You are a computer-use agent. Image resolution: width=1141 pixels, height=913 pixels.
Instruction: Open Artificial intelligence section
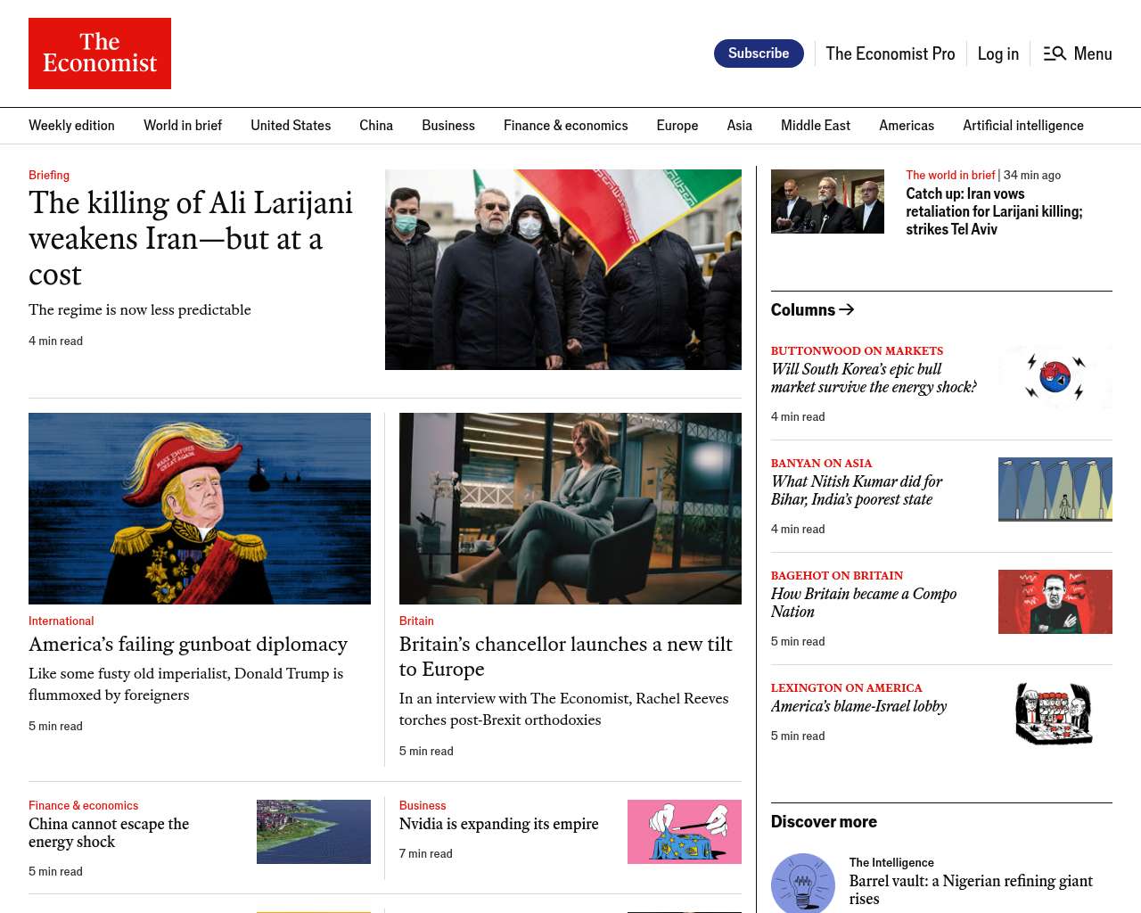tap(1023, 126)
